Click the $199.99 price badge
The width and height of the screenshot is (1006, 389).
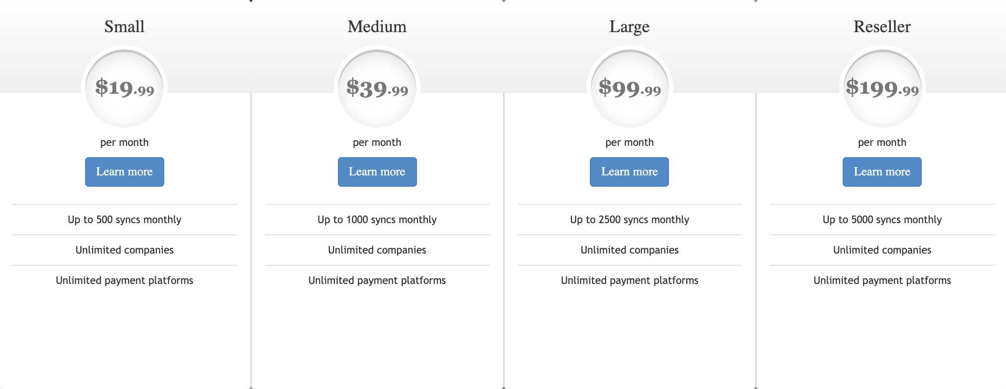(882, 89)
